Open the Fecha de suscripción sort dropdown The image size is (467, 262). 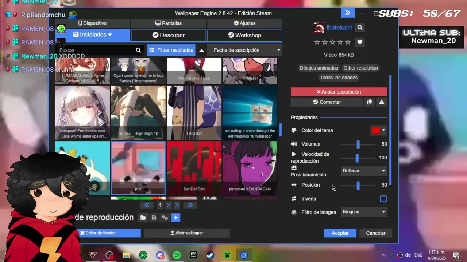(244, 50)
